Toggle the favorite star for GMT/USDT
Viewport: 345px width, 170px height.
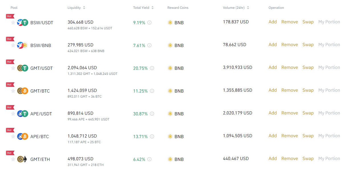pyautogui.click(x=13, y=68)
